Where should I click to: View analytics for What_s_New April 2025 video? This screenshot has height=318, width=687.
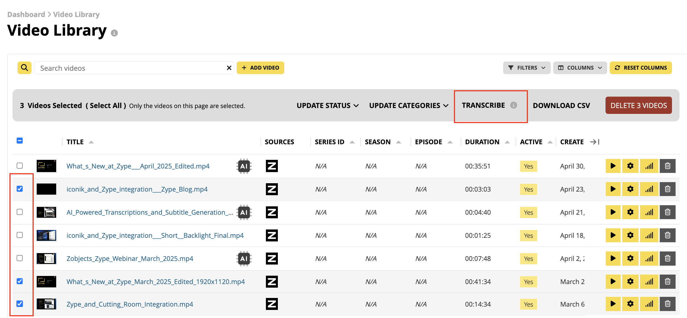pyautogui.click(x=649, y=166)
